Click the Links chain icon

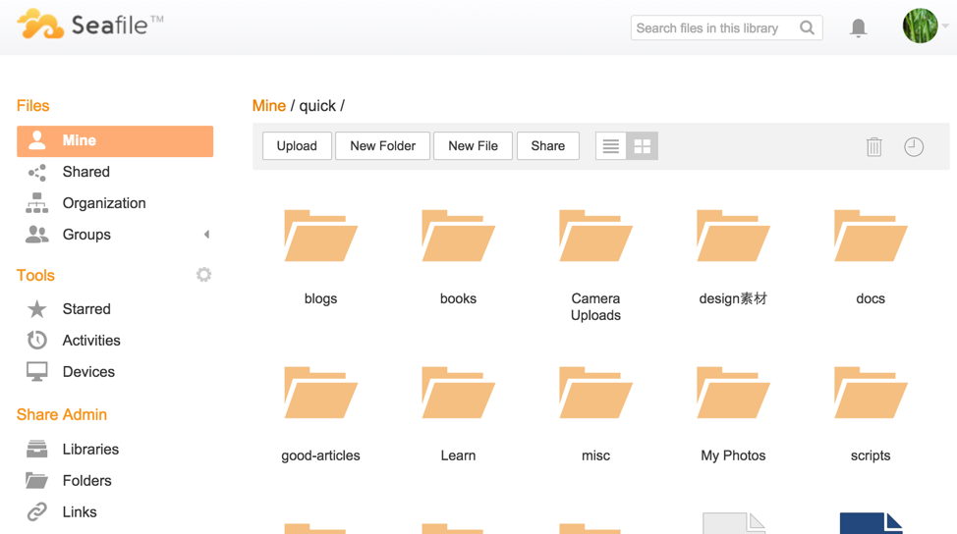click(37, 511)
